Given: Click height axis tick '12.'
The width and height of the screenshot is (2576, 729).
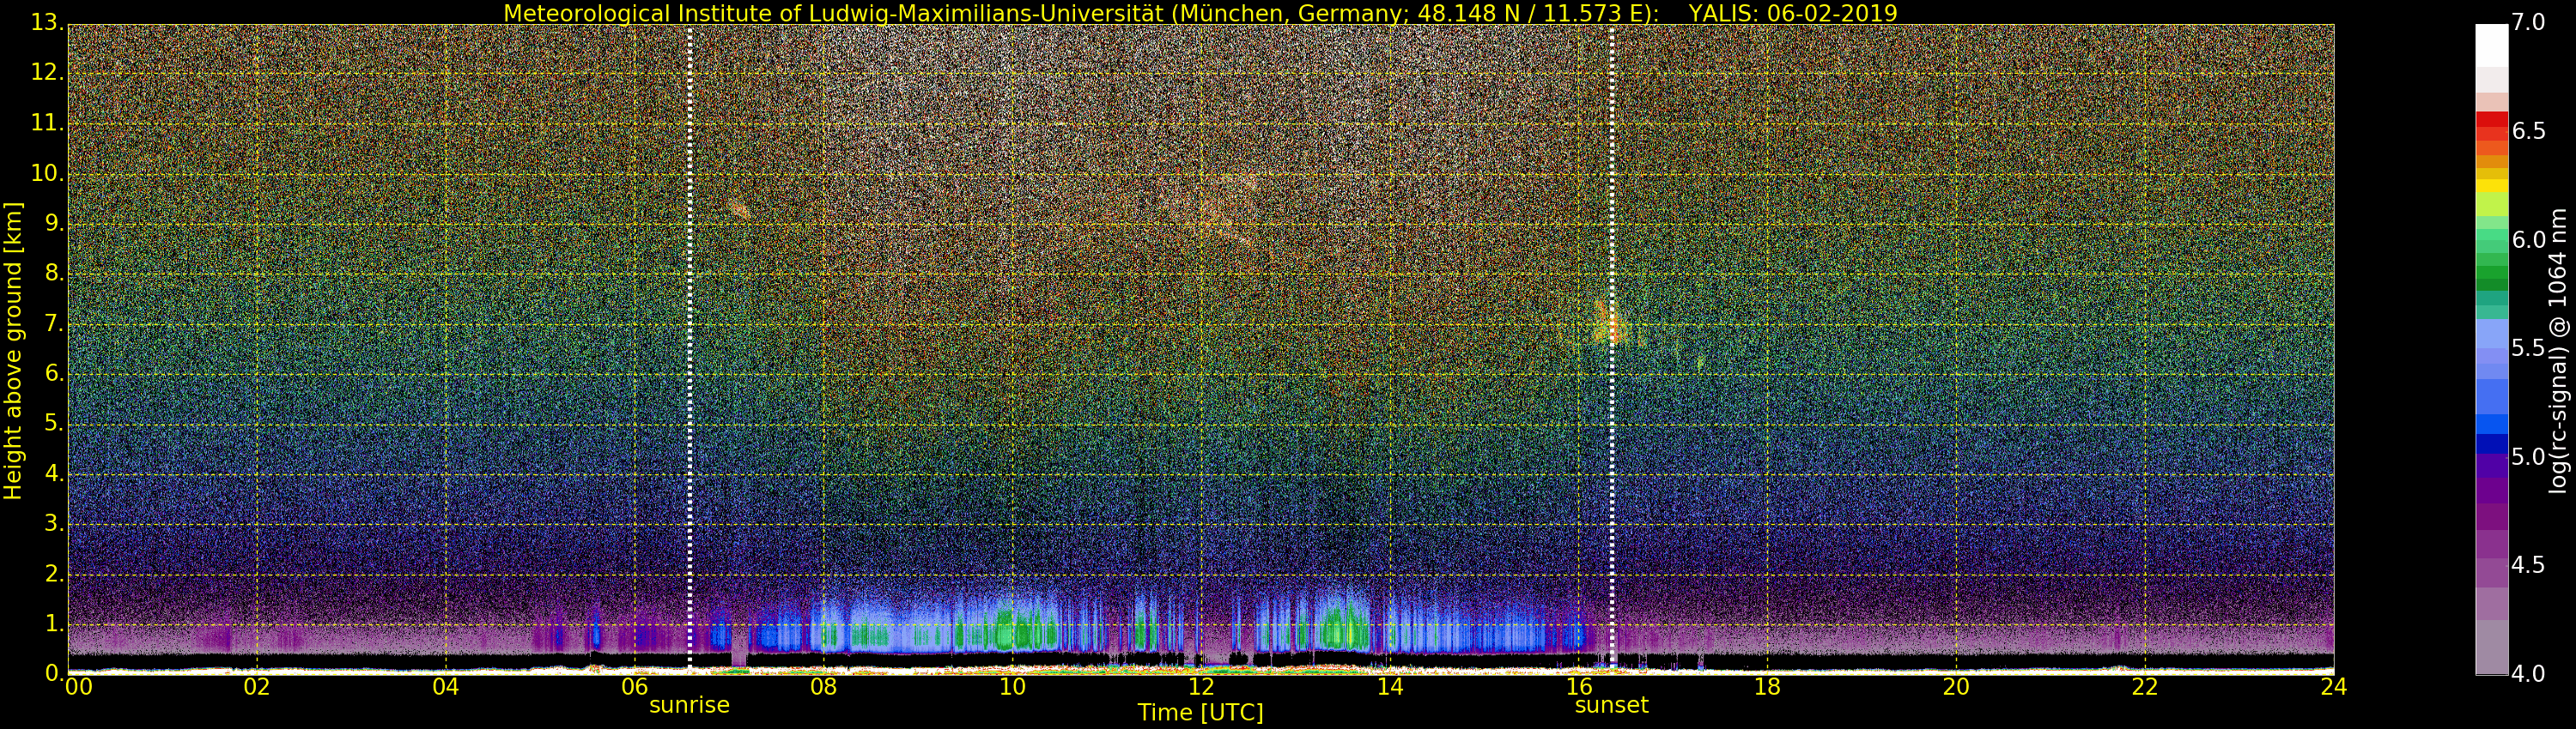Looking at the screenshot, I should click(x=47, y=73).
